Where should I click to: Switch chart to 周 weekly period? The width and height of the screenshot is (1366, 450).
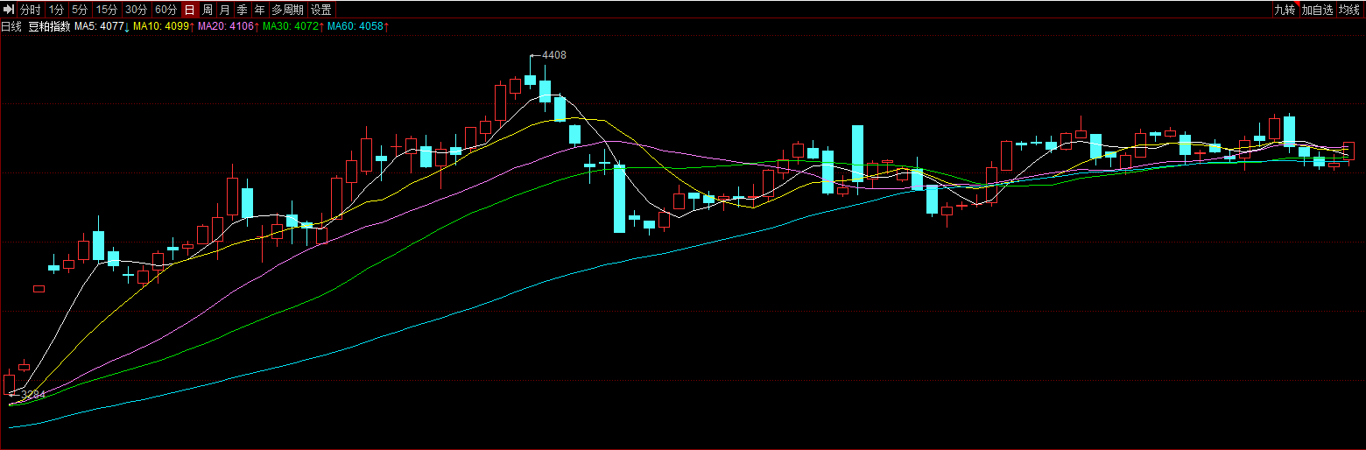click(208, 10)
